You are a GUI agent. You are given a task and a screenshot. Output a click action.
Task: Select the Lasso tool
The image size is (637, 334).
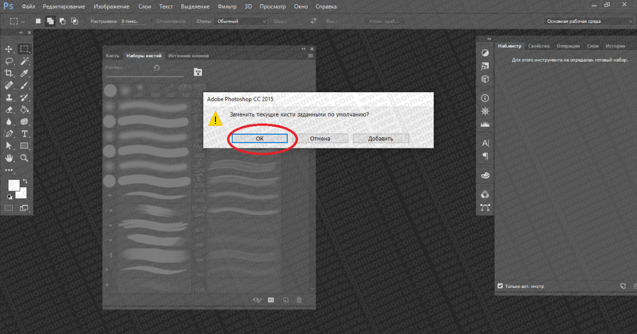pyautogui.click(x=9, y=61)
